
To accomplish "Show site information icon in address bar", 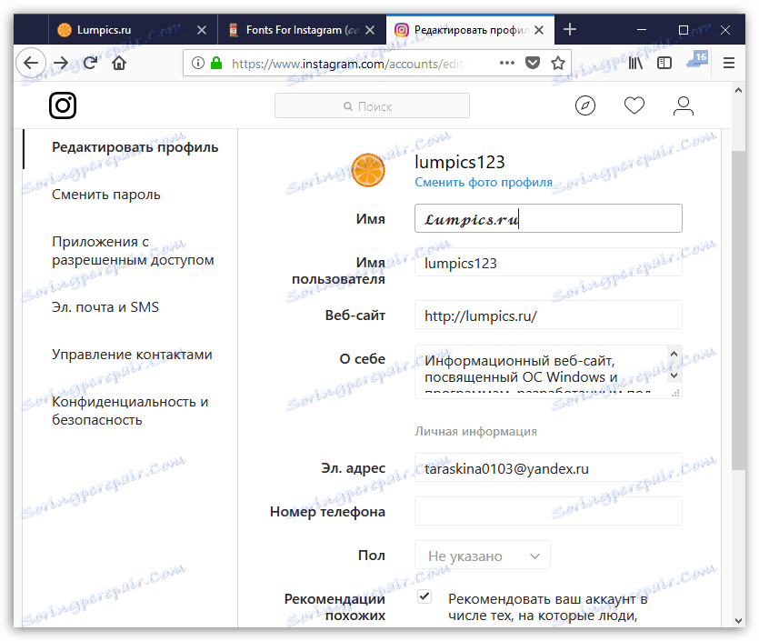I will 197,63.
